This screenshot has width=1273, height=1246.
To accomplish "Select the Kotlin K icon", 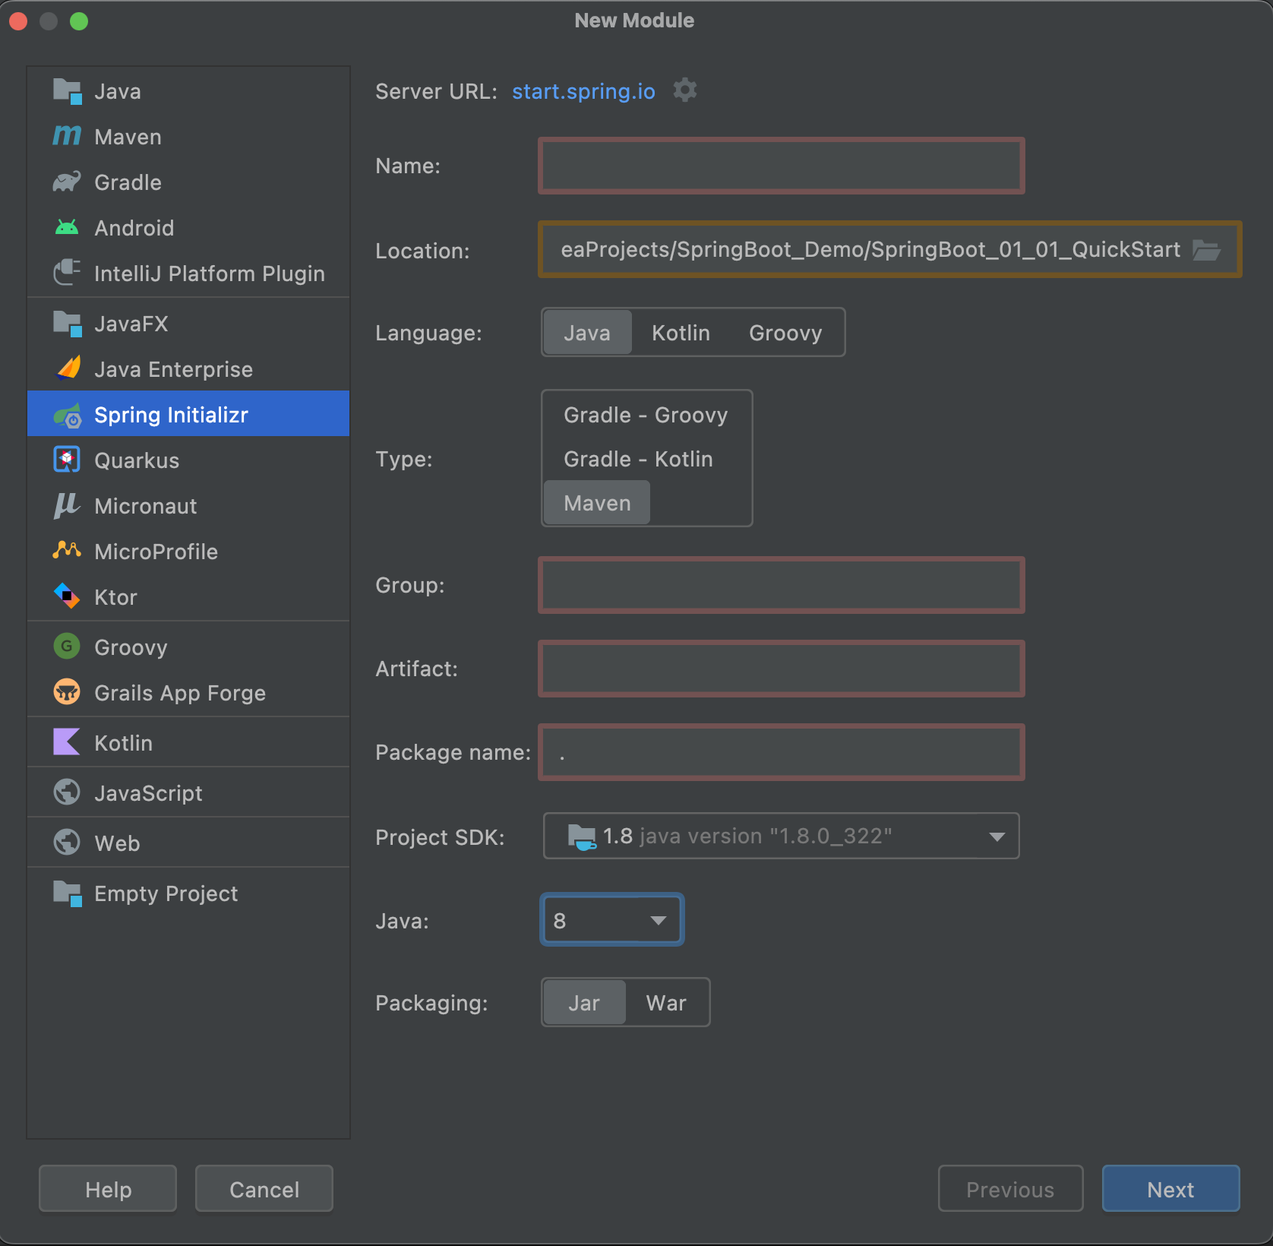I will (67, 742).
